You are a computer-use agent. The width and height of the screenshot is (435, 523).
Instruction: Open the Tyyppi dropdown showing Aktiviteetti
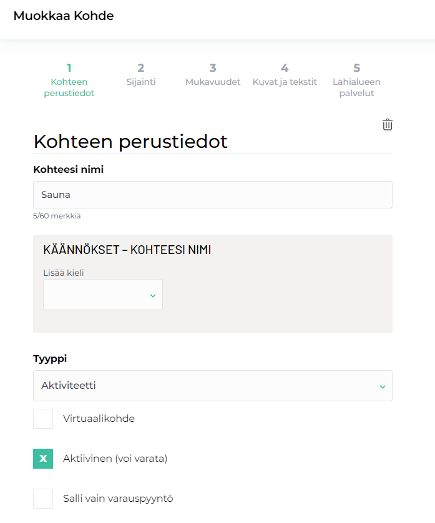[x=212, y=386]
